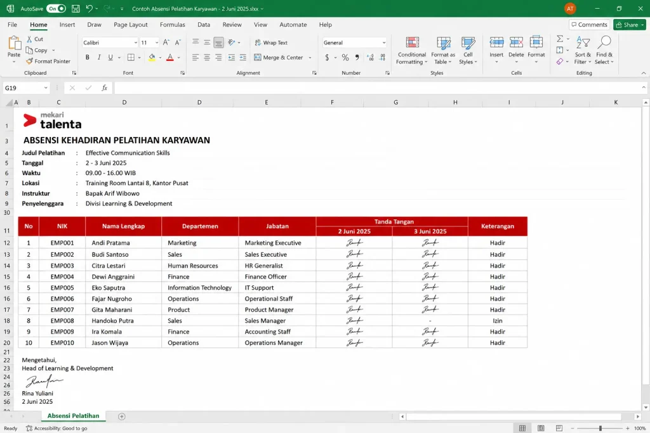Open Conditional Formatting dropdown
Screen dimensions: 650x433
(x=411, y=50)
